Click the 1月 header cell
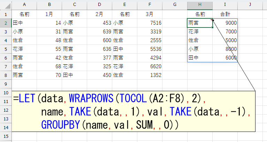This screenshot has width=267, height=142. (x=49, y=14)
